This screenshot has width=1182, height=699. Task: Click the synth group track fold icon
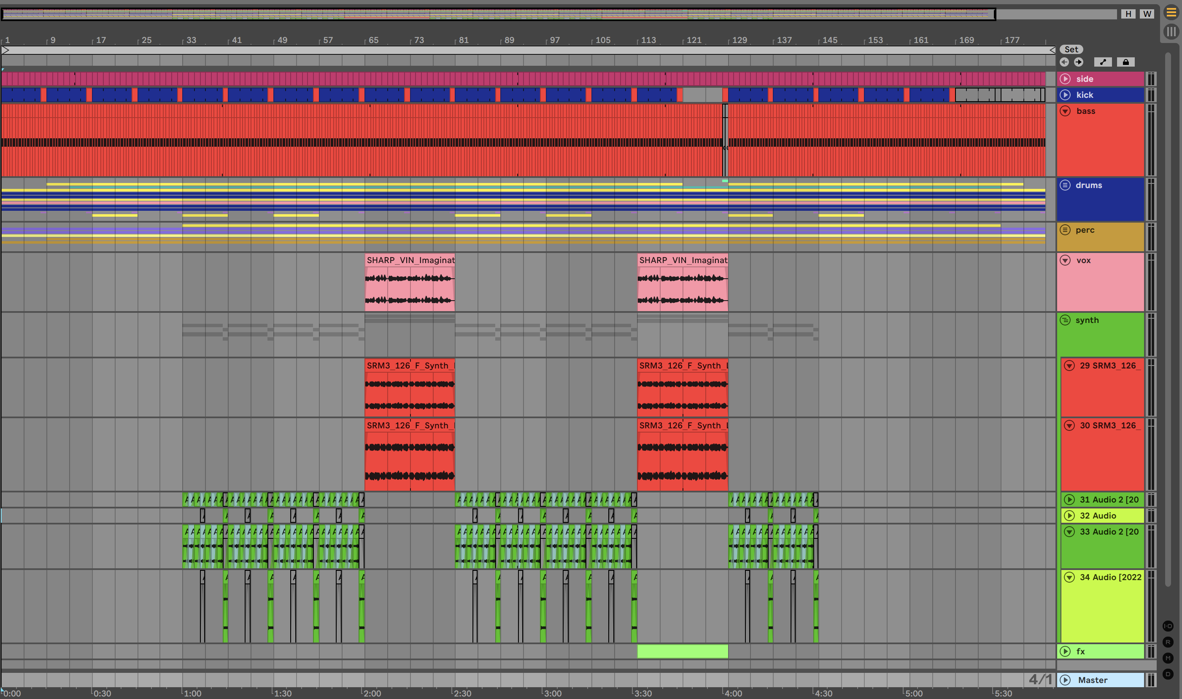click(x=1065, y=320)
